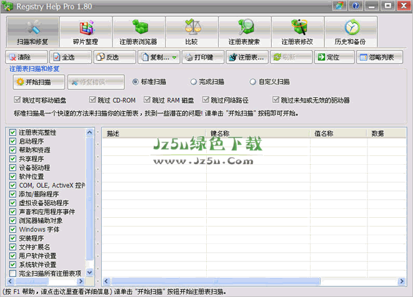The width and height of the screenshot is (413, 297).
Task: Sort by 键名称 column header
Action: 257,134
